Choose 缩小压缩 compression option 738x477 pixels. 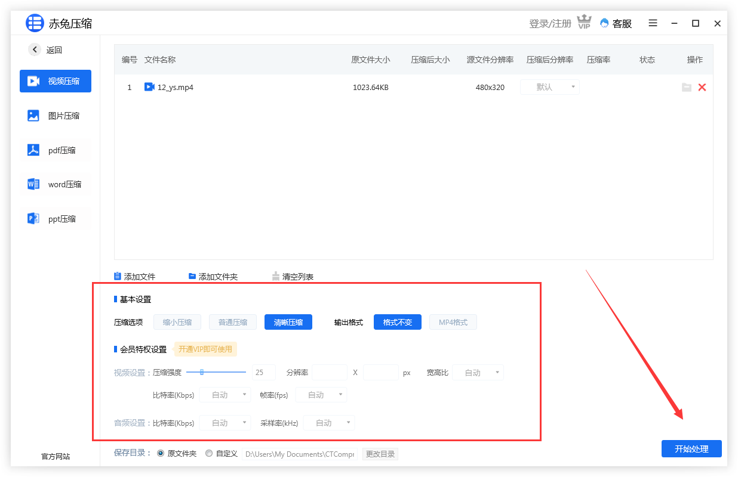[x=177, y=323]
